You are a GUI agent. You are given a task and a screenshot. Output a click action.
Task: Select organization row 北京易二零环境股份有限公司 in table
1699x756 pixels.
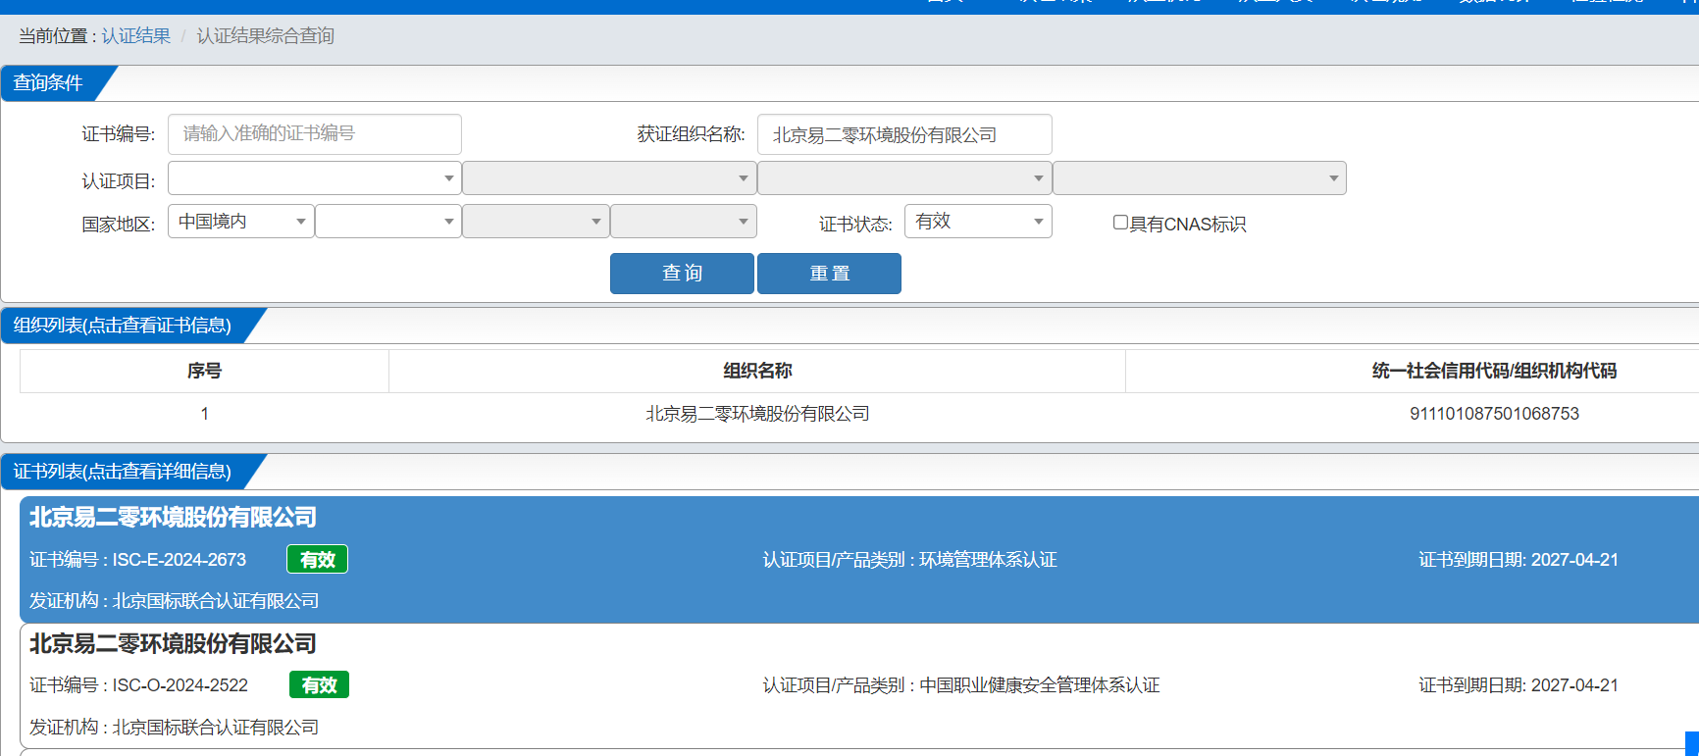[757, 414]
